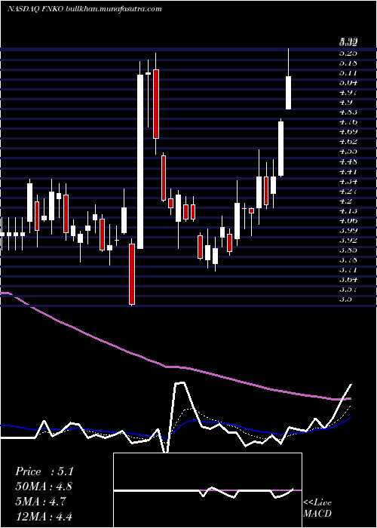The image size is (377, 528).
Task: Click the 4.41 price axis label
Action: click(348, 172)
